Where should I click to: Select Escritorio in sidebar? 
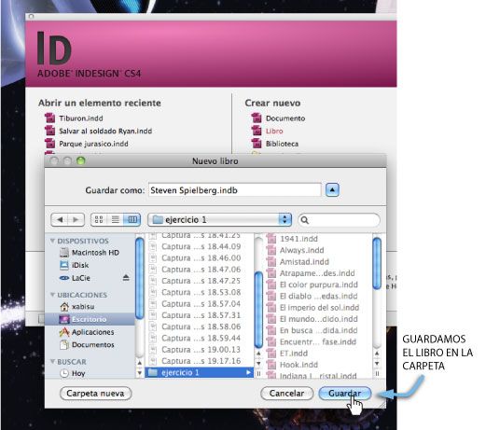click(x=90, y=319)
